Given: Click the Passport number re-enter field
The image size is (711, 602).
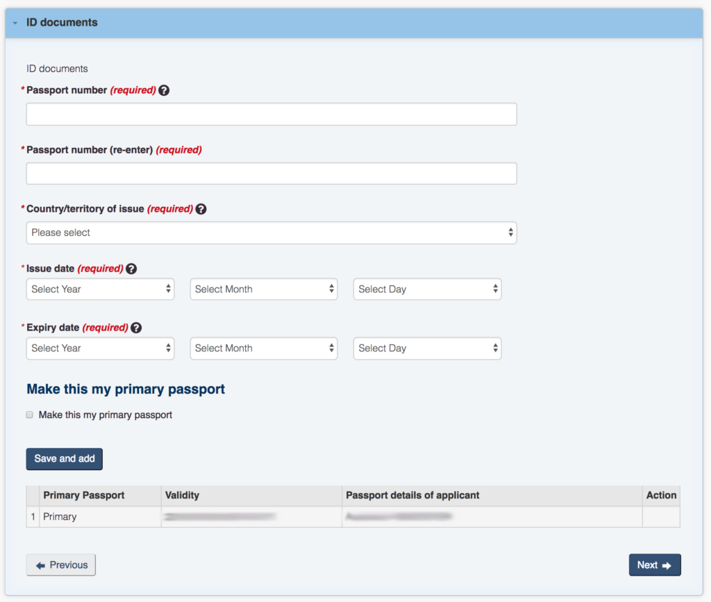Looking at the screenshot, I should [x=271, y=174].
